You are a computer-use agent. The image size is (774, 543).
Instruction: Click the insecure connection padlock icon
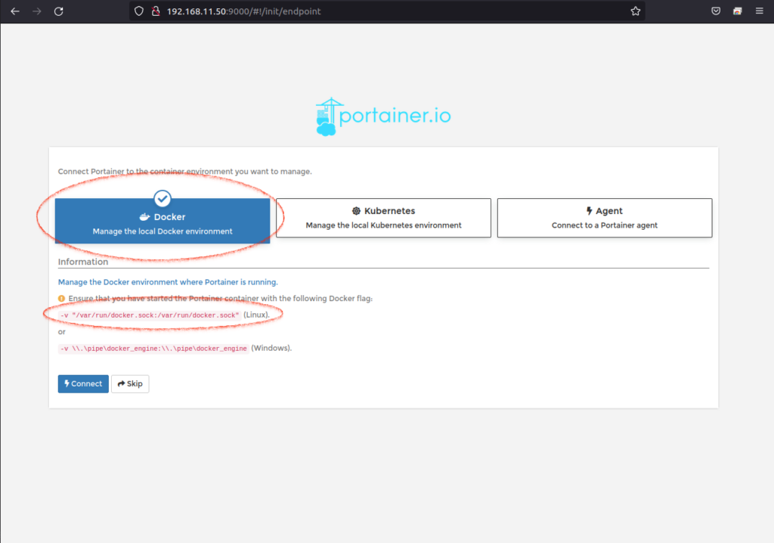pos(156,11)
